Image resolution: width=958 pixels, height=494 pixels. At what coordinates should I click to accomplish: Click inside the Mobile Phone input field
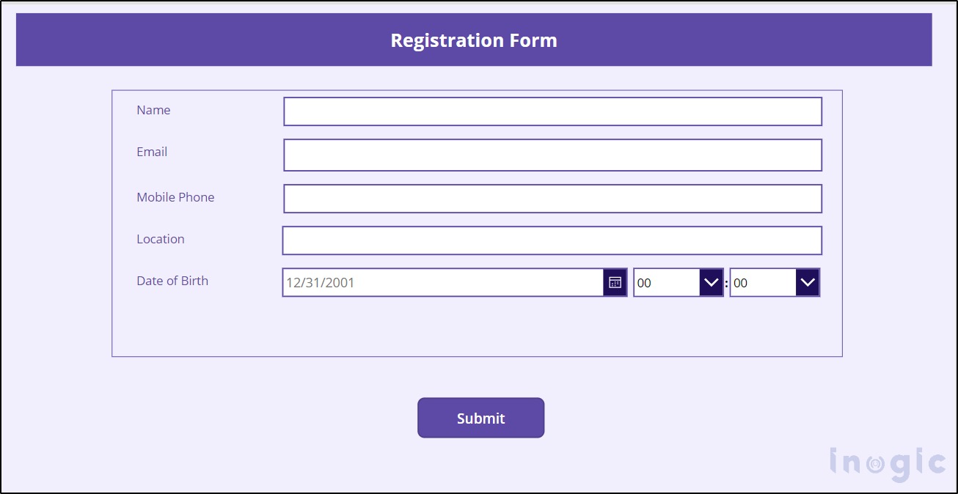pos(552,197)
